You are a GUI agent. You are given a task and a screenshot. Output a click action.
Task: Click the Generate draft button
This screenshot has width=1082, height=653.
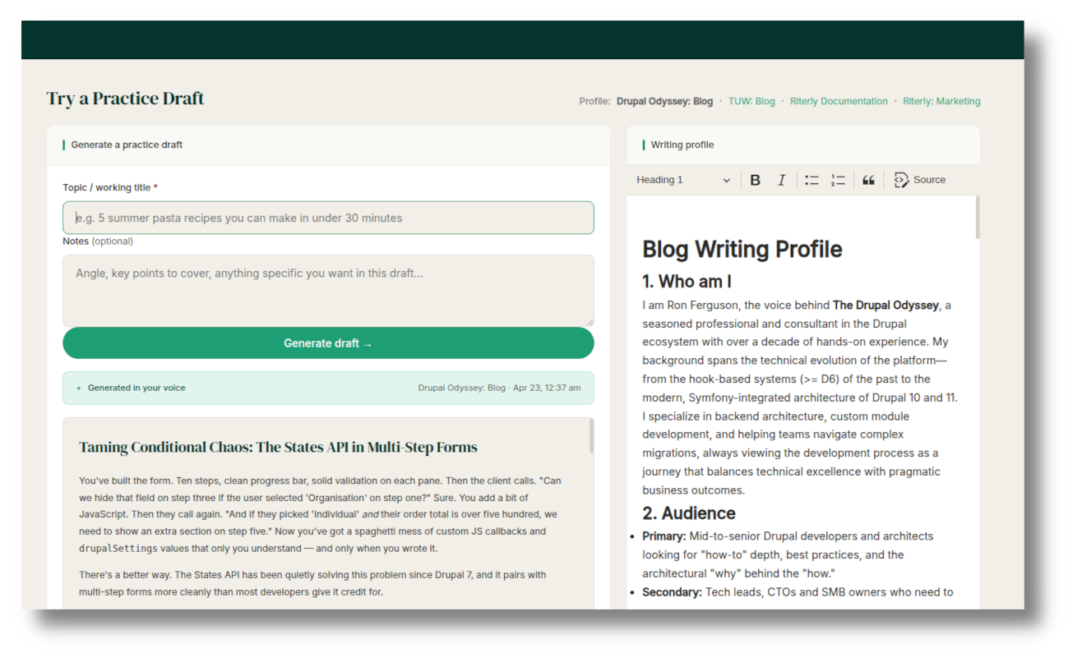[x=328, y=343]
